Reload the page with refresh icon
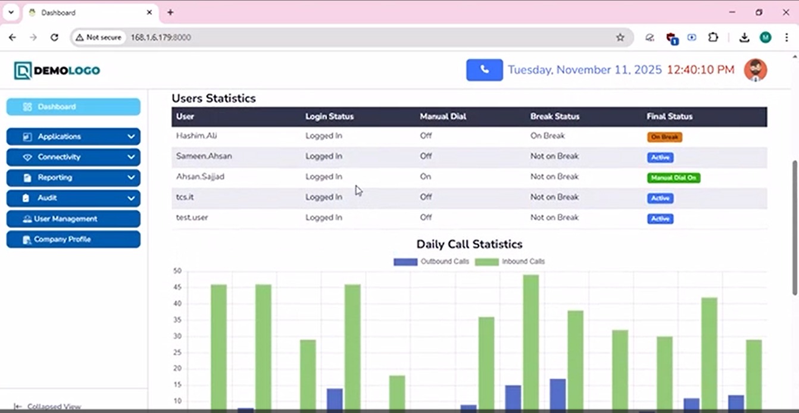This screenshot has width=799, height=413. (54, 37)
